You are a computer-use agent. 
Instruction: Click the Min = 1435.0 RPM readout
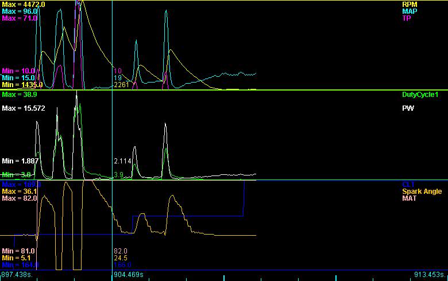(22, 85)
